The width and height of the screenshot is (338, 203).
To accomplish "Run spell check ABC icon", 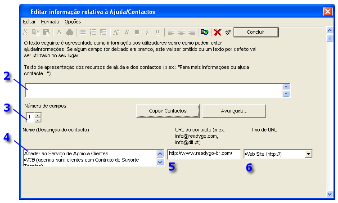I will [228, 32].
